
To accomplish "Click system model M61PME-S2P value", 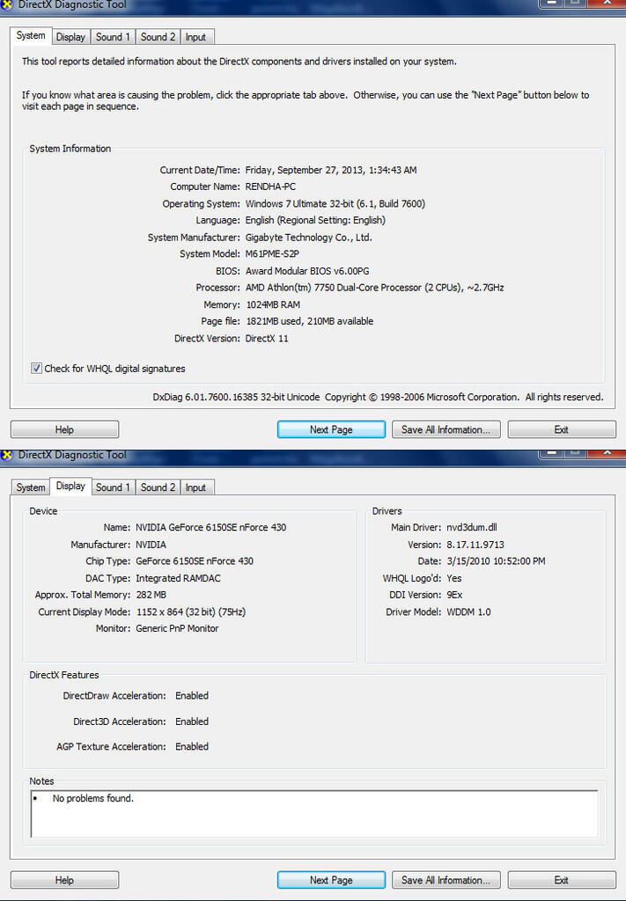I will tap(272, 254).
